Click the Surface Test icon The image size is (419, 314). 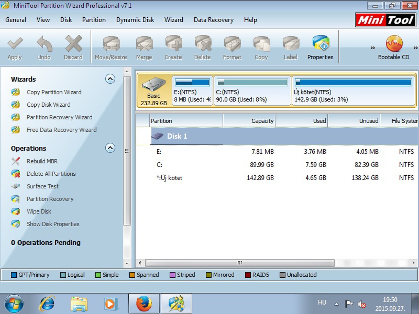point(16,186)
